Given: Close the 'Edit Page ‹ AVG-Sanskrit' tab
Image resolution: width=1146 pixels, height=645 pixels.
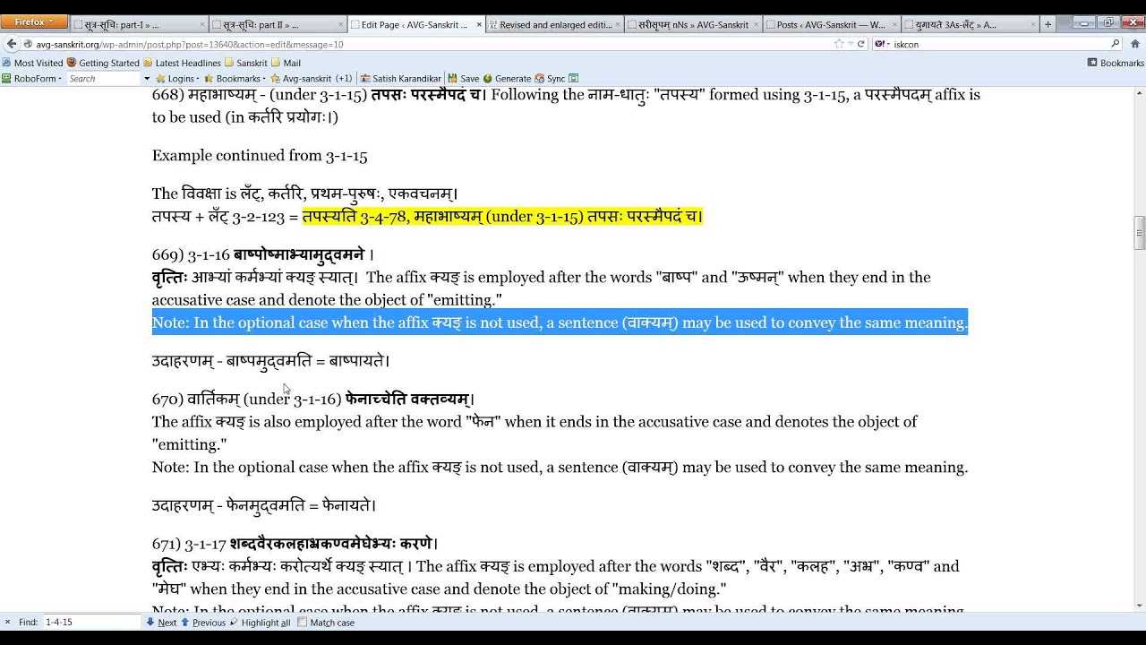Looking at the screenshot, I should coord(479,25).
